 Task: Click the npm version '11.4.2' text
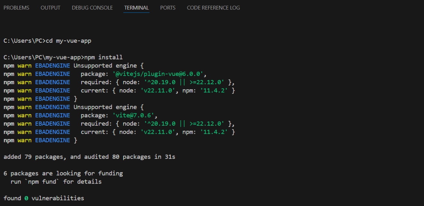click(214, 90)
